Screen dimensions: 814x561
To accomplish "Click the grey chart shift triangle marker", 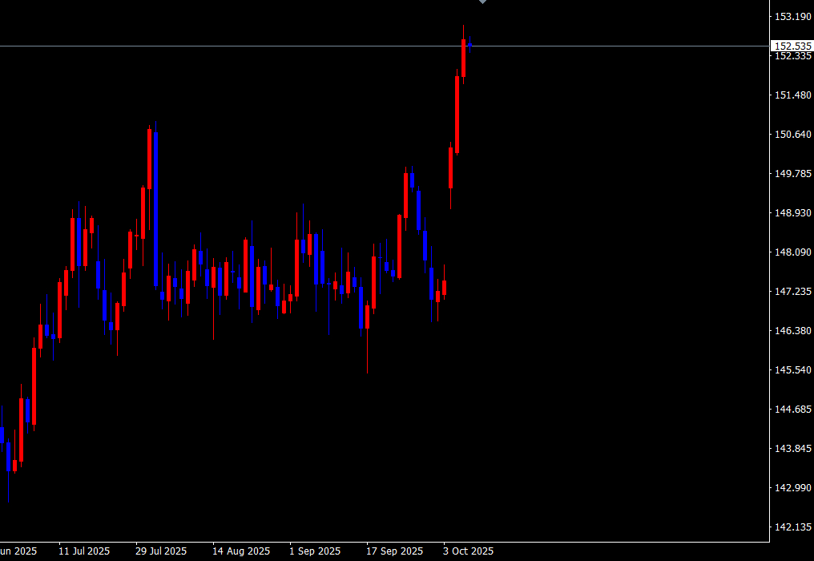I will [483, 2].
